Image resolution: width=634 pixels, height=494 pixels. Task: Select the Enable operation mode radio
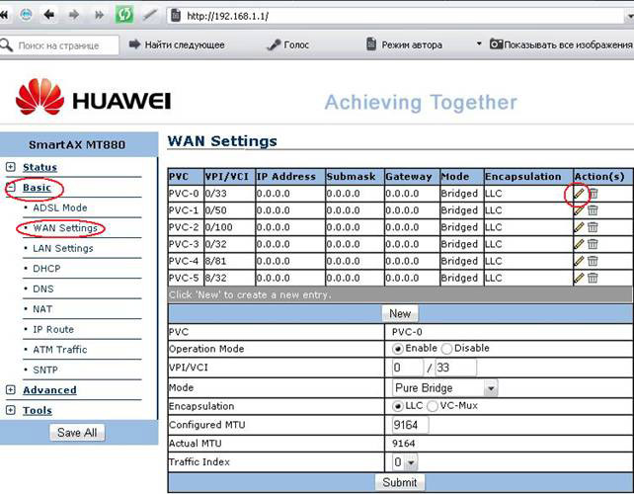(x=397, y=349)
